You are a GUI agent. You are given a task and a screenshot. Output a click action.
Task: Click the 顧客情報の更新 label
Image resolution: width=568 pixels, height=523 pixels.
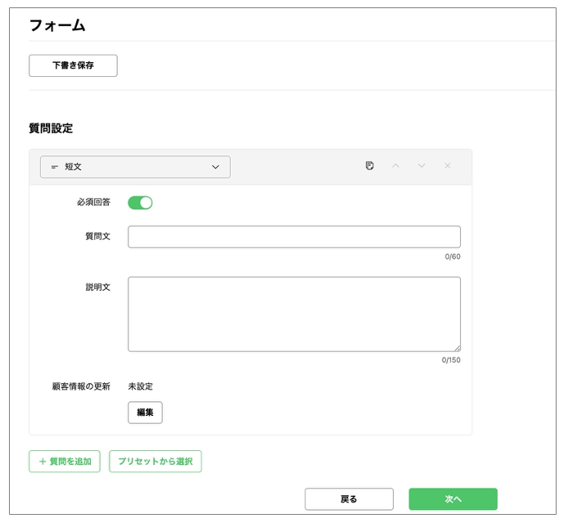(81, 386)
